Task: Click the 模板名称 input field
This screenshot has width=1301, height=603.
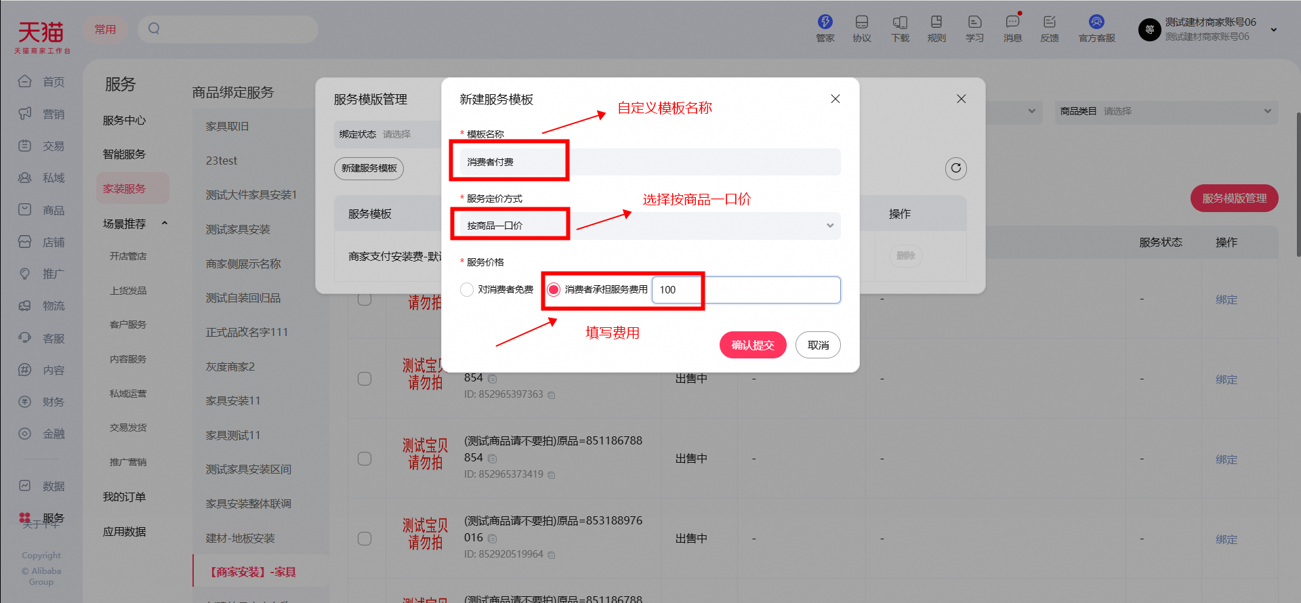Action: point(650,162)
